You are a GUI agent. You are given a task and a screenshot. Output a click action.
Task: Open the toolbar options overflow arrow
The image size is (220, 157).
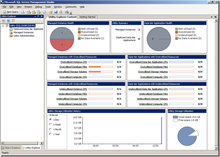(71, 13)
